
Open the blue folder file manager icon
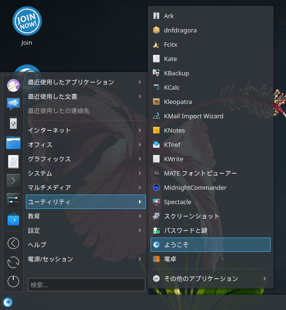13,142
